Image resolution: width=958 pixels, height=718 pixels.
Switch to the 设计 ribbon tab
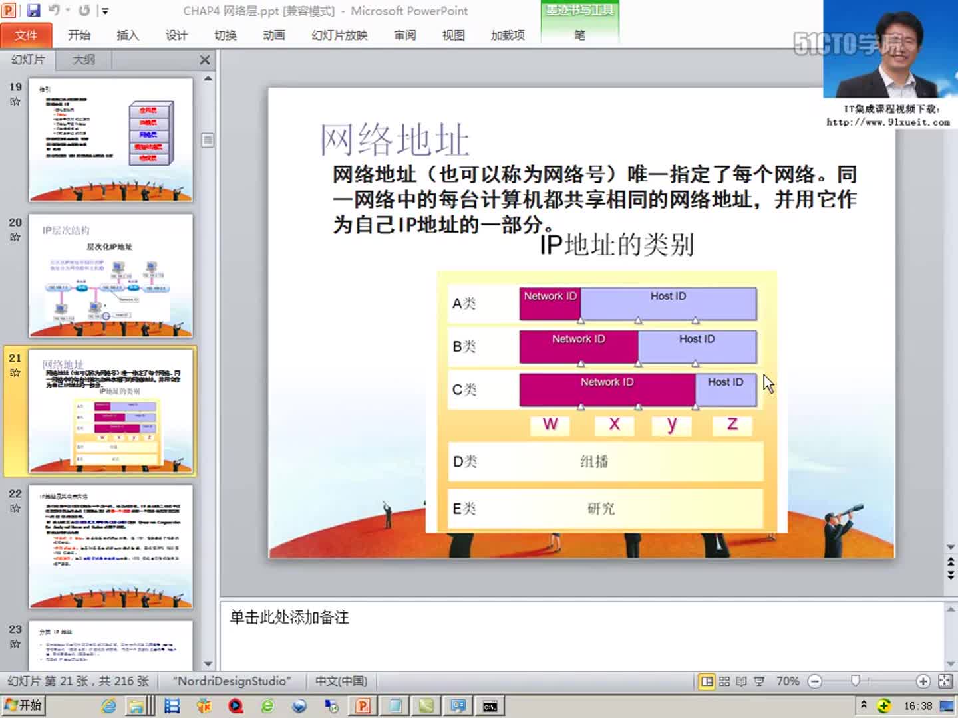click(176, 35)
